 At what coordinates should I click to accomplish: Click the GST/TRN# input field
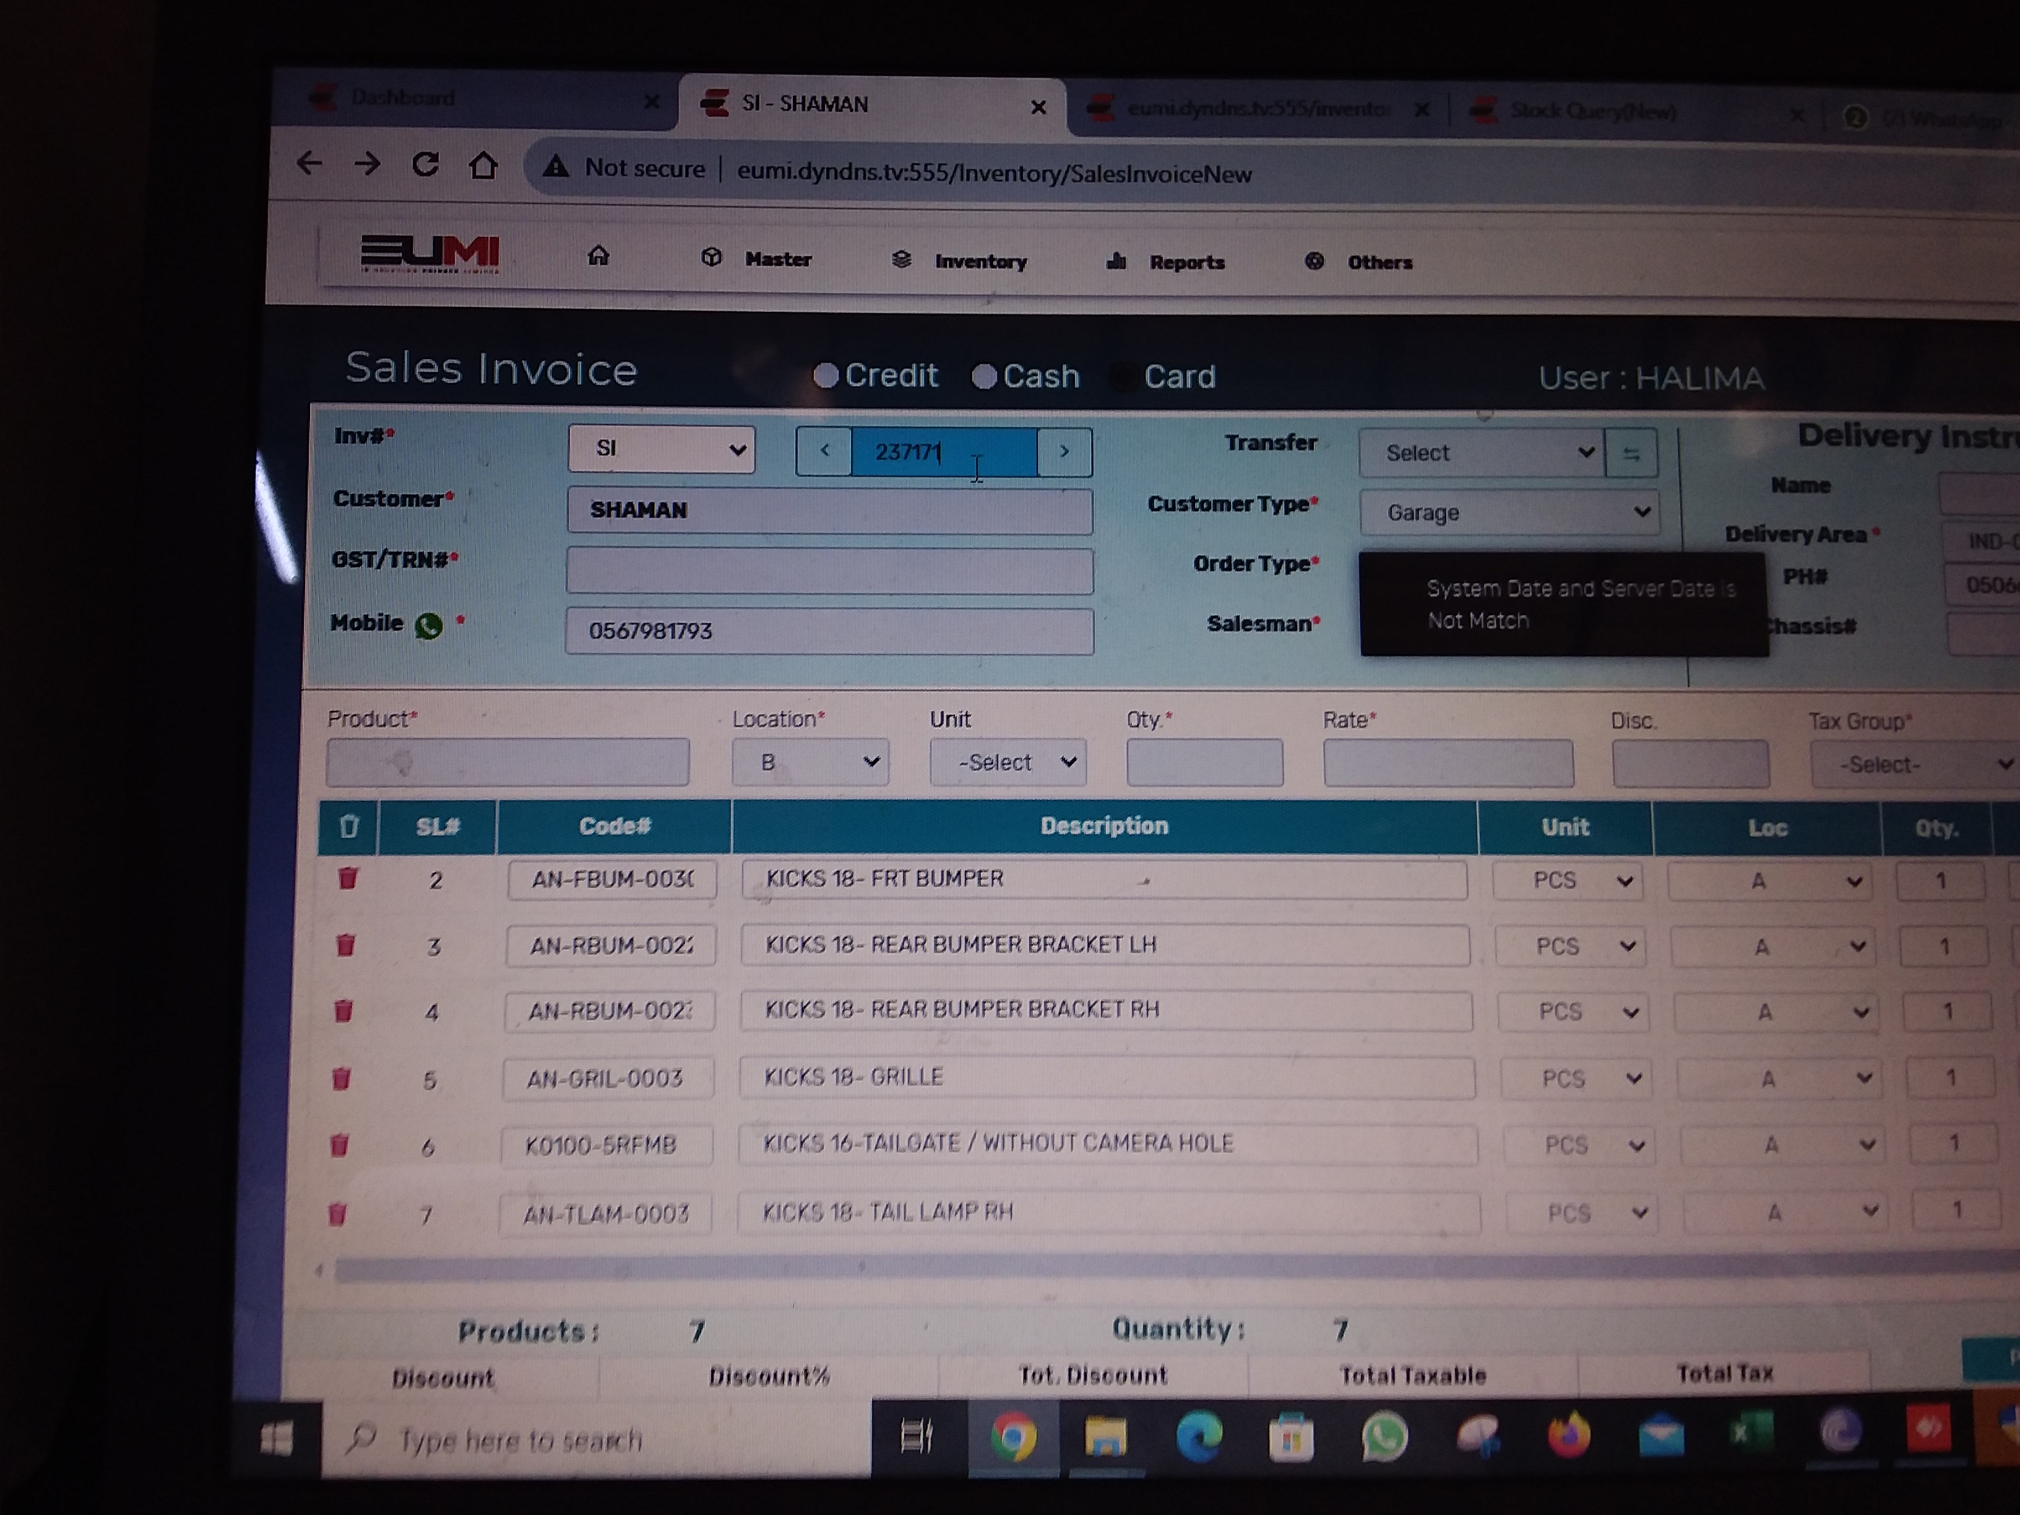[829, 571]
